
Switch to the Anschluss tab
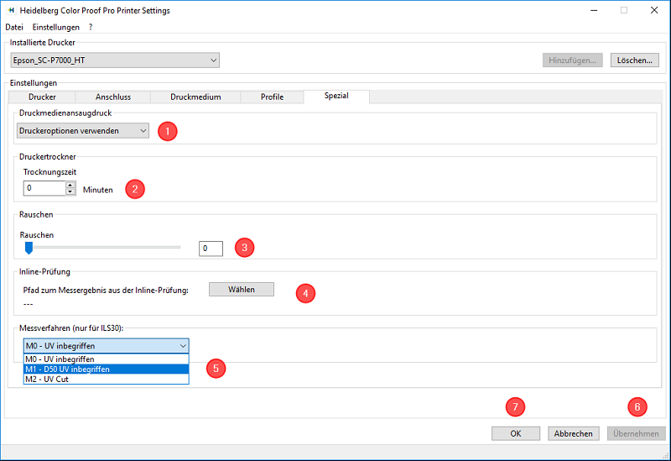[x=113, y=97]
